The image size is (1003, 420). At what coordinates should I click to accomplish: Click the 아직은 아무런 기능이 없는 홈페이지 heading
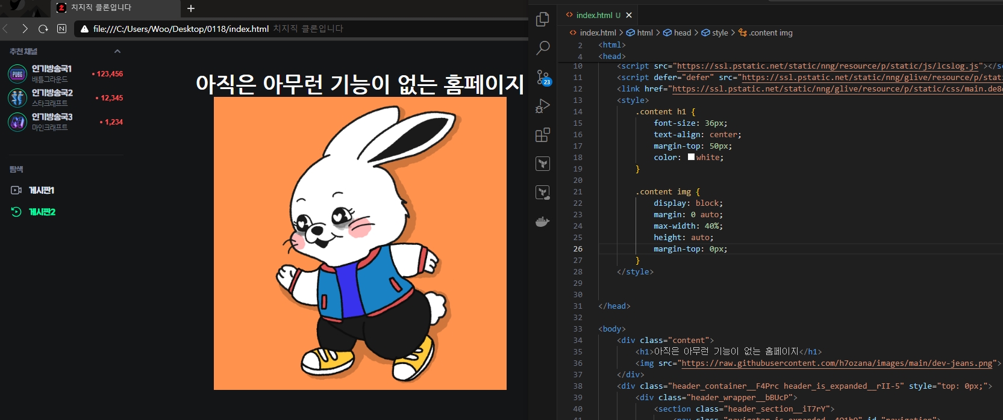click(x=360, y=84)
